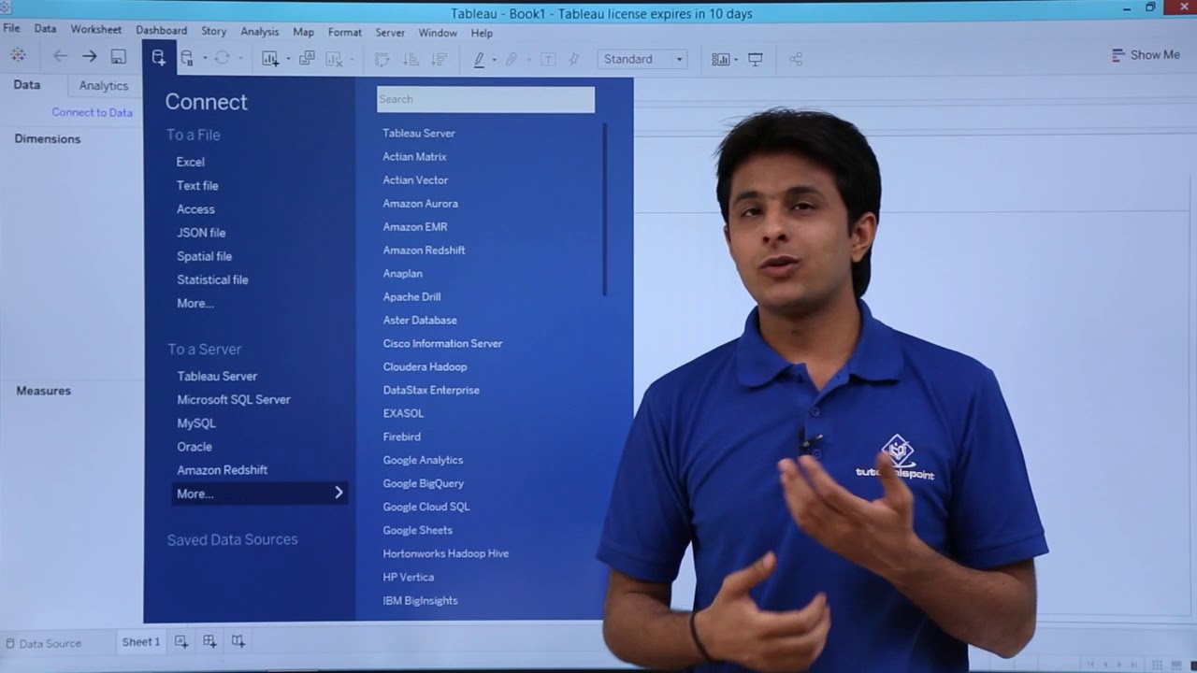This screenshot has width=1197, height=673.
Task: Connect to a Text file
Action: click(197, 185)
